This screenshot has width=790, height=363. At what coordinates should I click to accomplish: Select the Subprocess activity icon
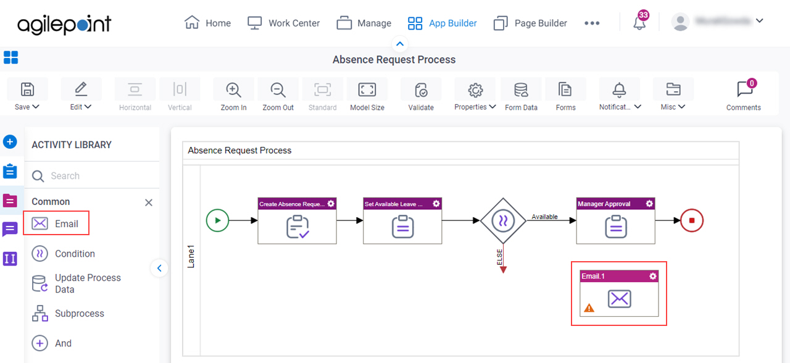click(x=39, y=314)
